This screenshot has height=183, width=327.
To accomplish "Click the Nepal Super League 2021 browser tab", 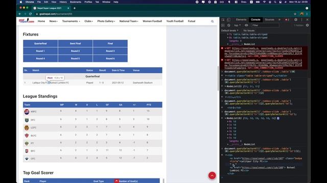I will pos(51,8).
